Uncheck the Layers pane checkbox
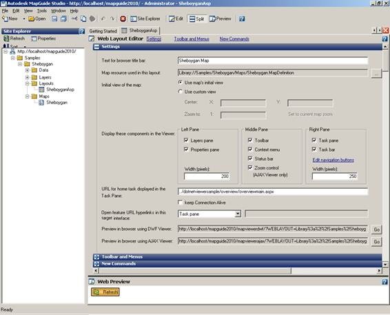Image resolution: width=390 pixels, height=315 pixels. [x=186, y=140]
